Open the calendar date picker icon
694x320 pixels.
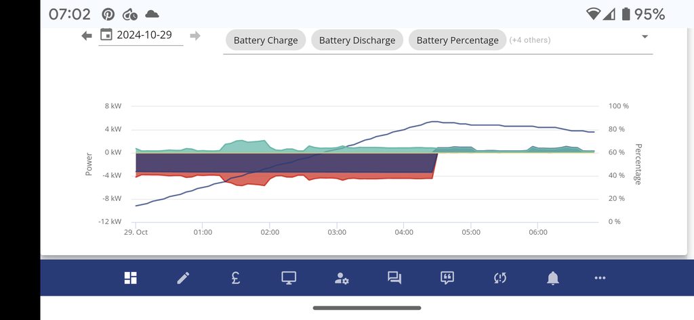(106, 35)
